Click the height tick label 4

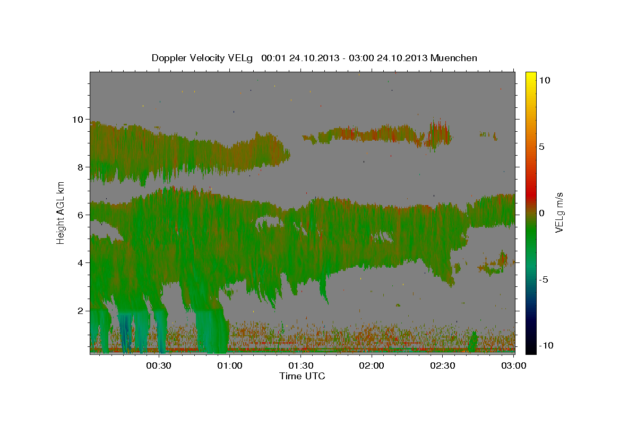pyautogui.click(x=81, y=262)
